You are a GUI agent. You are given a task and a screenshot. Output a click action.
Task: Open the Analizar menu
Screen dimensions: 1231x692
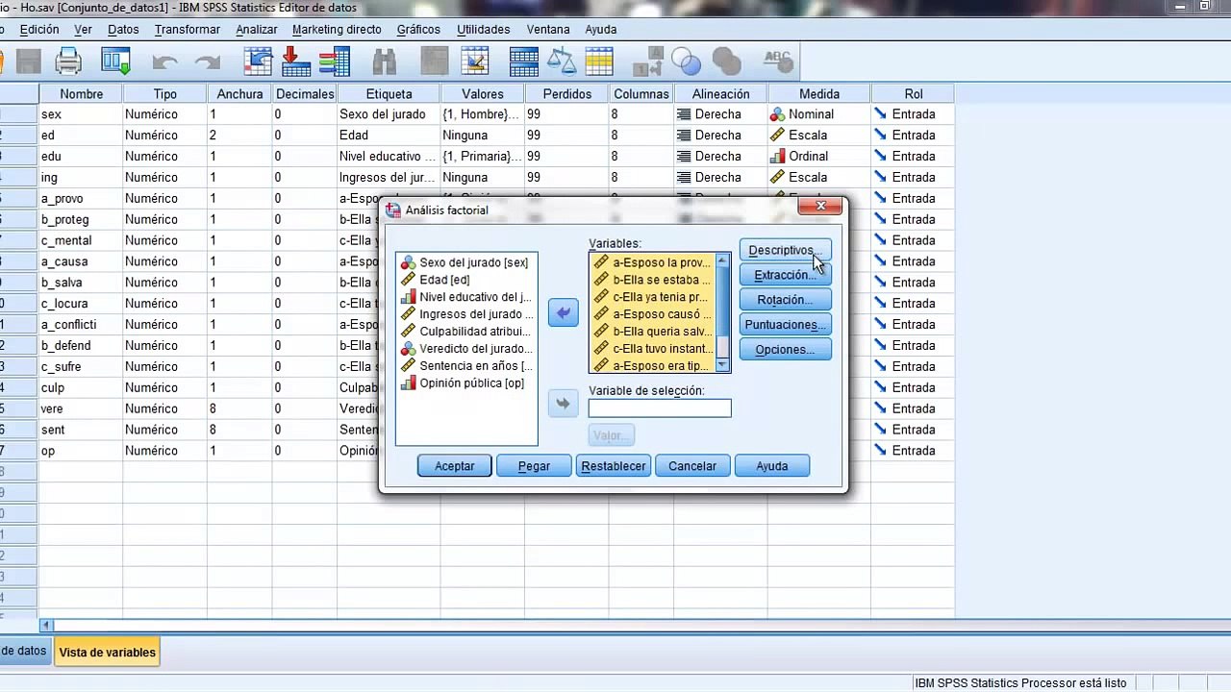point(257,29)
